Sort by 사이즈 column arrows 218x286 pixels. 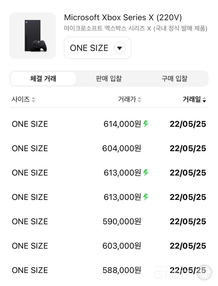point(33,99)
